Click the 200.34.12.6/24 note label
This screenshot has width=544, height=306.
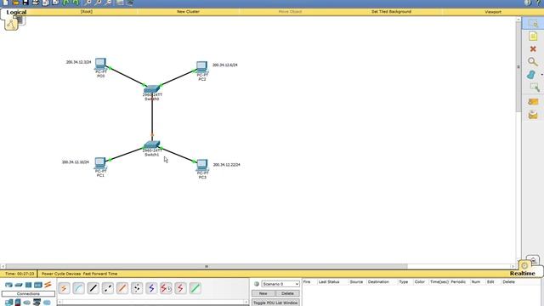click(x=224, y=65)
